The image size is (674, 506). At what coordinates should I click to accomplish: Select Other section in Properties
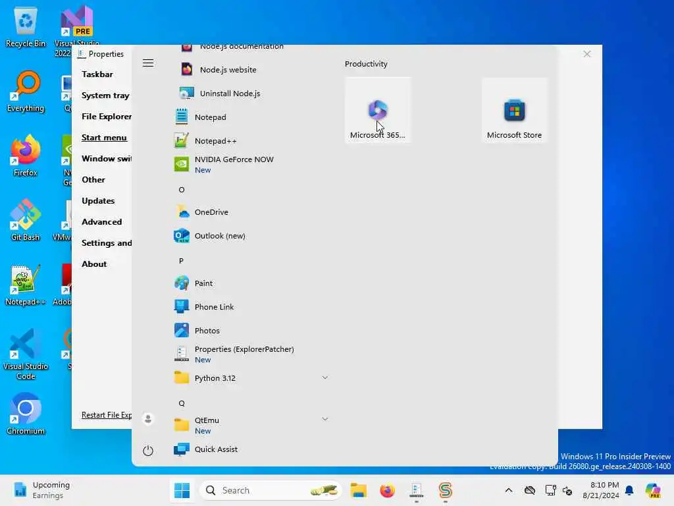pos(93,180)
